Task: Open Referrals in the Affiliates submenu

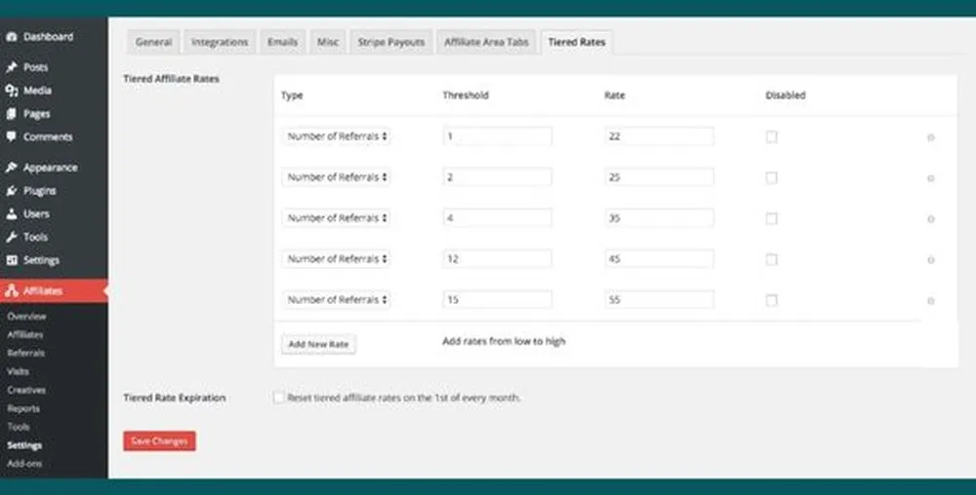Action: click(x=25, y=354)
